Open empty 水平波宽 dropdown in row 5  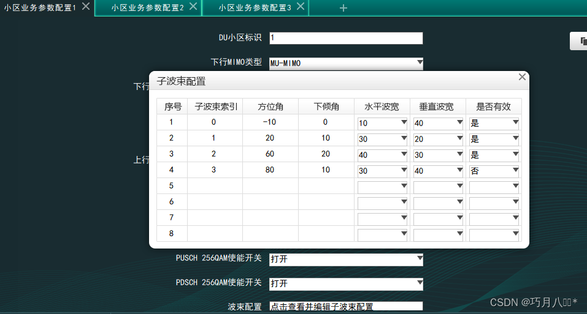(382, 187)
